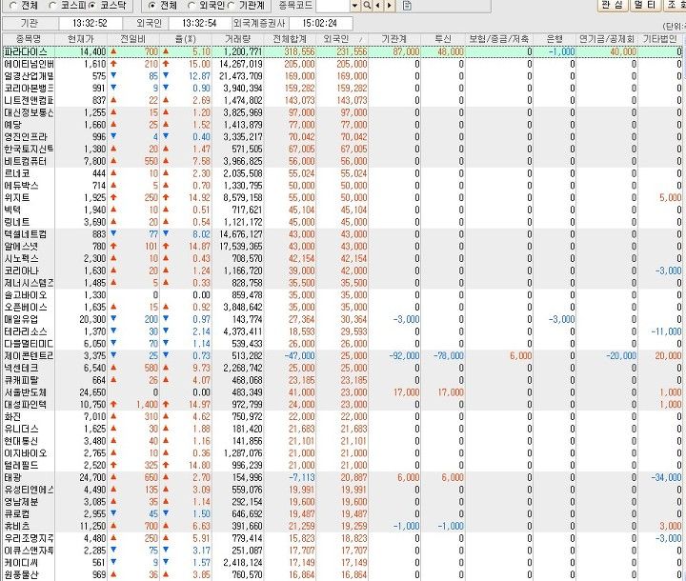The width and height of the screenshot is (686, 581).
Task: Select the 큐캐피탈 stock row
Action: click(x=343, y=380)
